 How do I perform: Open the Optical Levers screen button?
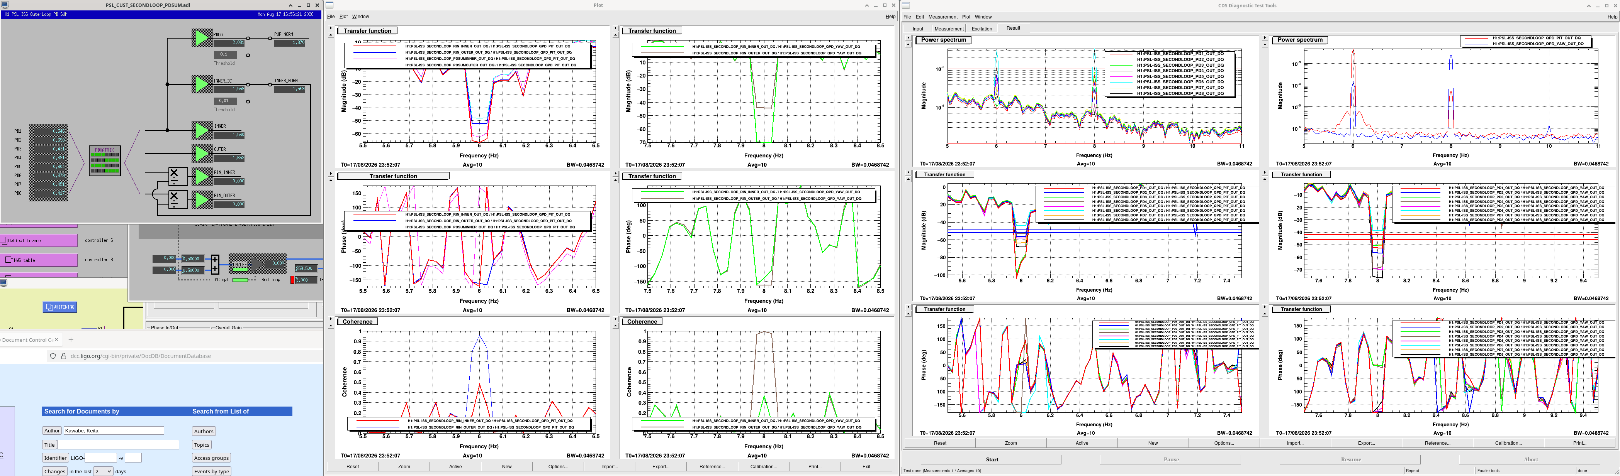pos(39,241)
